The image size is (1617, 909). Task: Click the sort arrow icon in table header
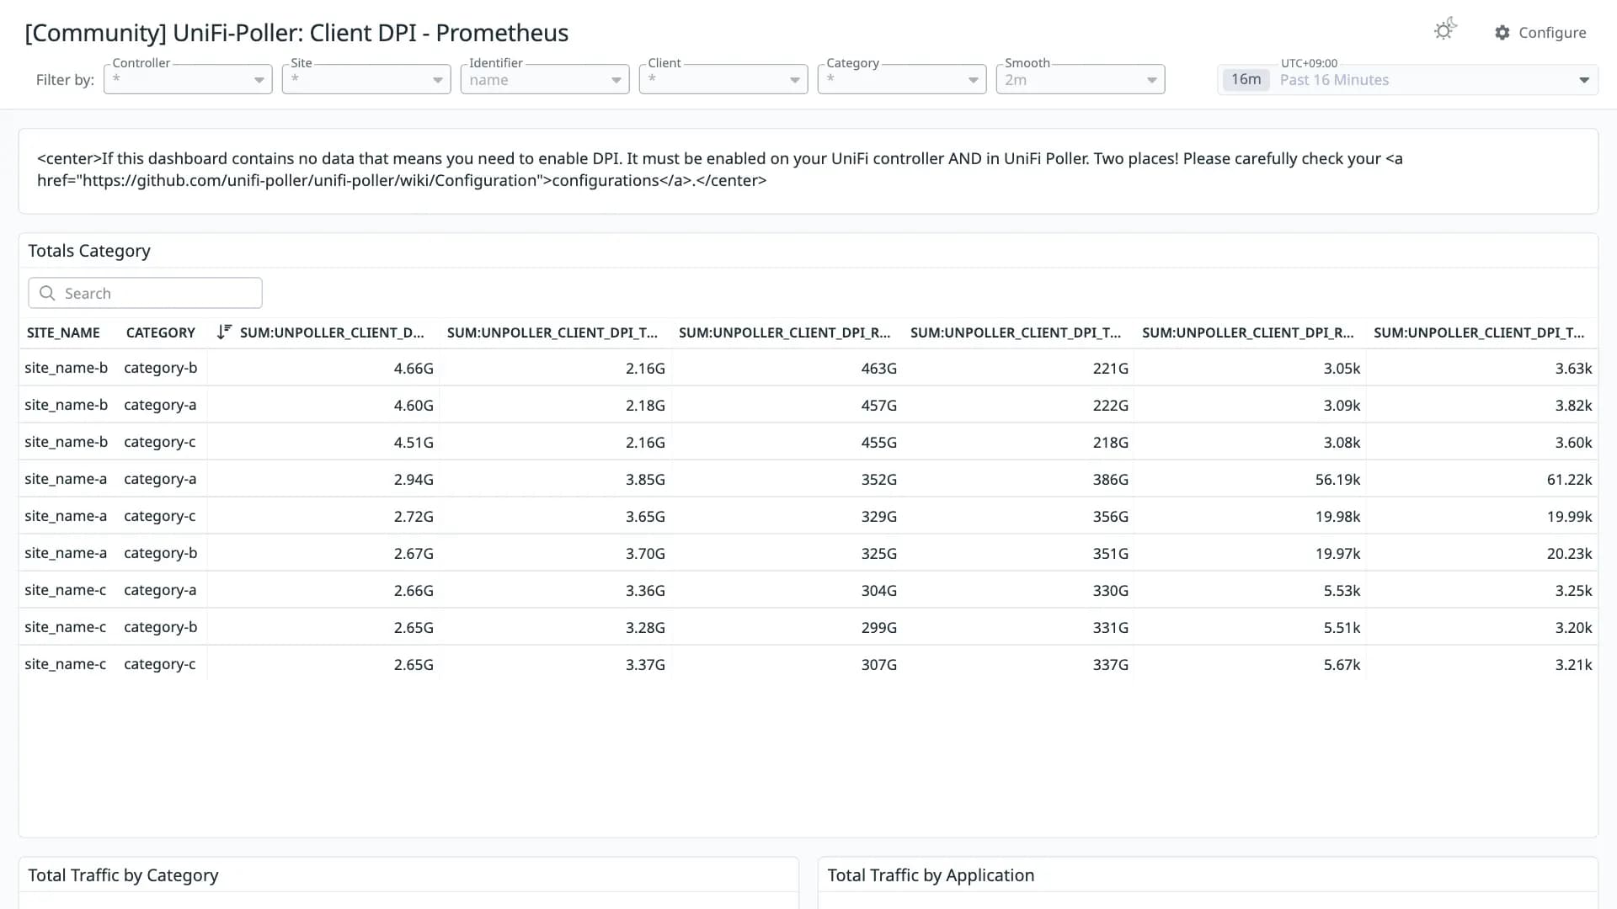point(224,332)
